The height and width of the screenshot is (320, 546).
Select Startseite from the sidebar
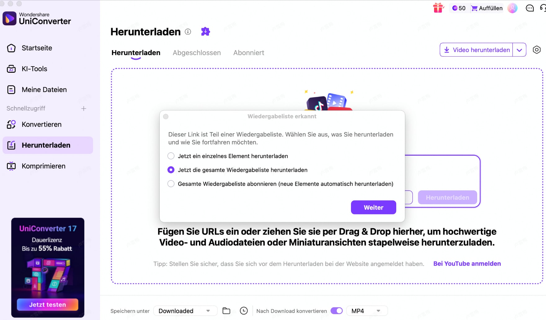pos(37,48)
